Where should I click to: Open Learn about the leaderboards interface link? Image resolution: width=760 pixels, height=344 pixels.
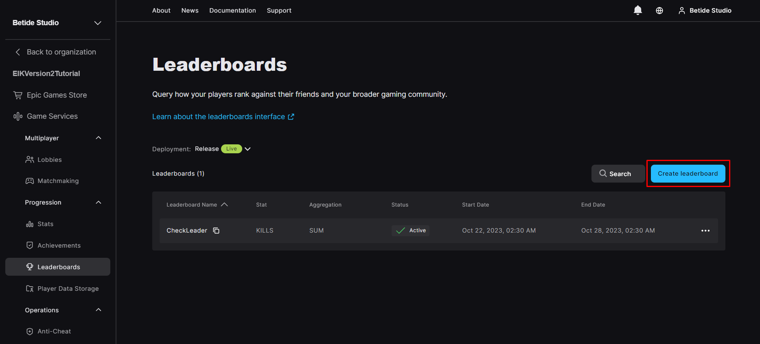[x=223, y=117]
